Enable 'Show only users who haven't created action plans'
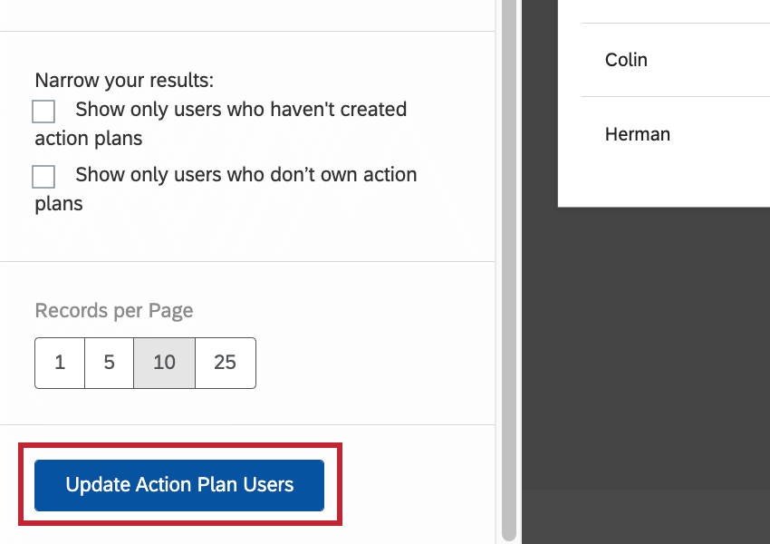The image size is (770, 544). [x=43, y=111]
